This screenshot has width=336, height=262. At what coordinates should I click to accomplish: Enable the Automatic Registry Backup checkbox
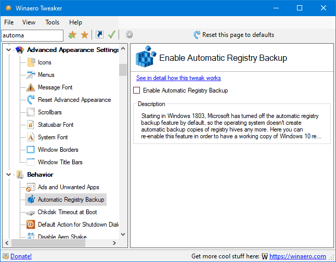click(136, 90)
